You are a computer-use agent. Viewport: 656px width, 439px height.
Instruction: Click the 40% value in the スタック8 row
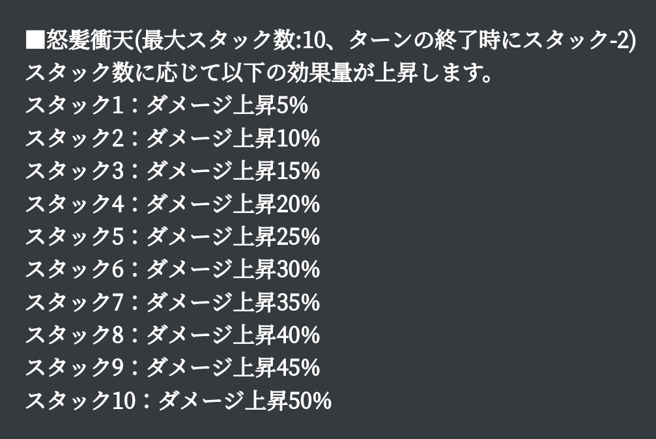298,335
